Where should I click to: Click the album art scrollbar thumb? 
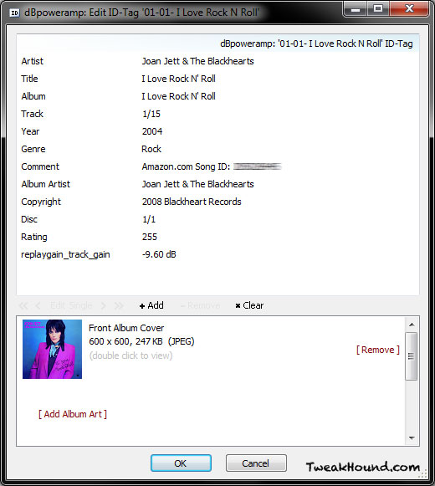click(411, 356)
